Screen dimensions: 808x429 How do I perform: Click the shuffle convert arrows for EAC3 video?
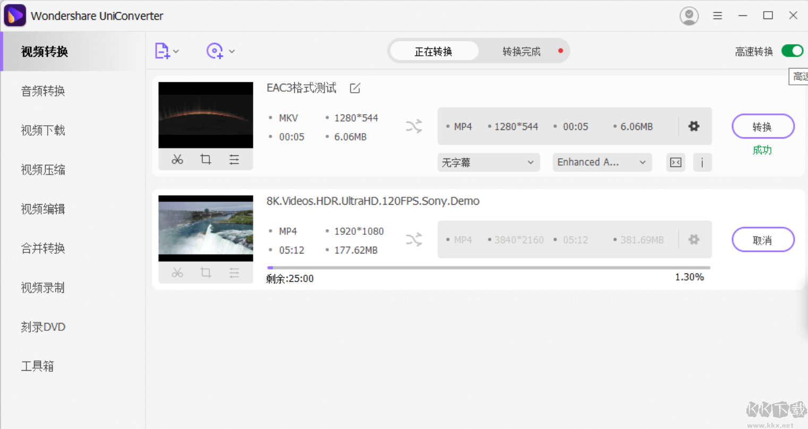414,126
